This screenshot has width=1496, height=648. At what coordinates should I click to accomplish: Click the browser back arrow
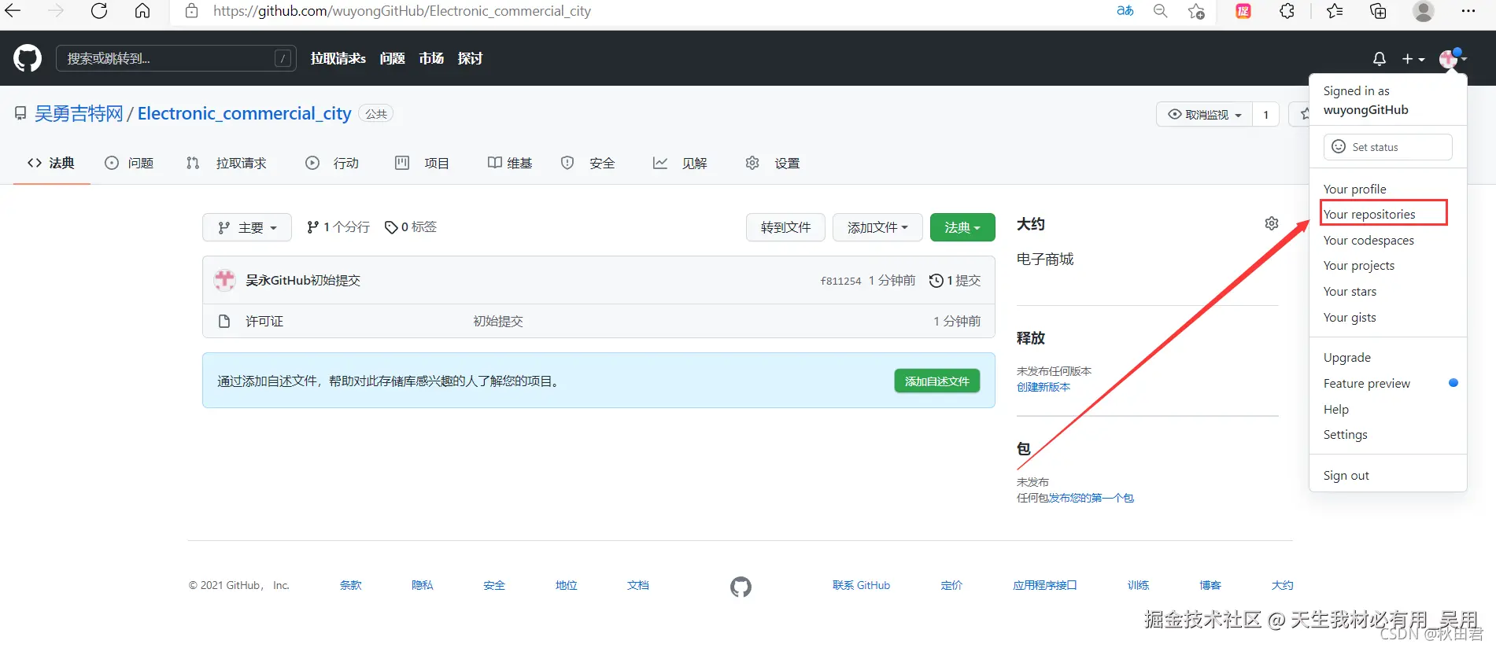pyautogui.click(x=13, y=11)
